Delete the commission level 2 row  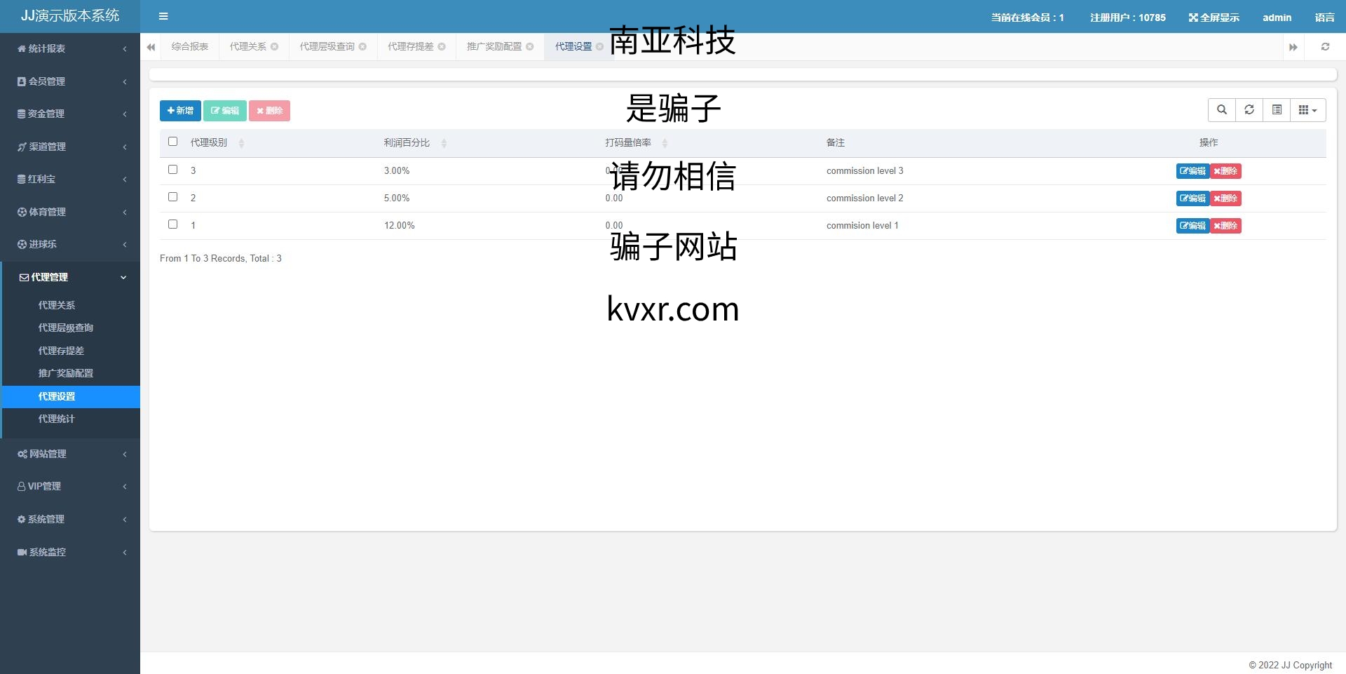(1225, 198)
